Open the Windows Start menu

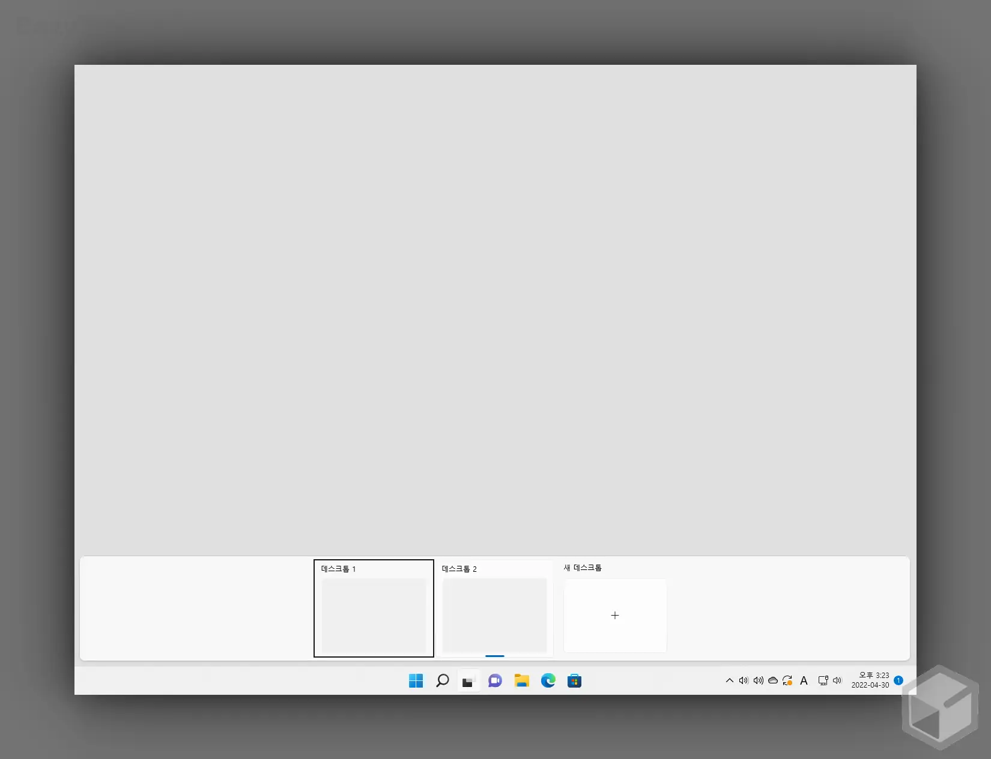(x=416, y=680)
